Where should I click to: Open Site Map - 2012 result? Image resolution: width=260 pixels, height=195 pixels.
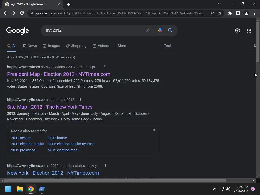tap(50, 107)
